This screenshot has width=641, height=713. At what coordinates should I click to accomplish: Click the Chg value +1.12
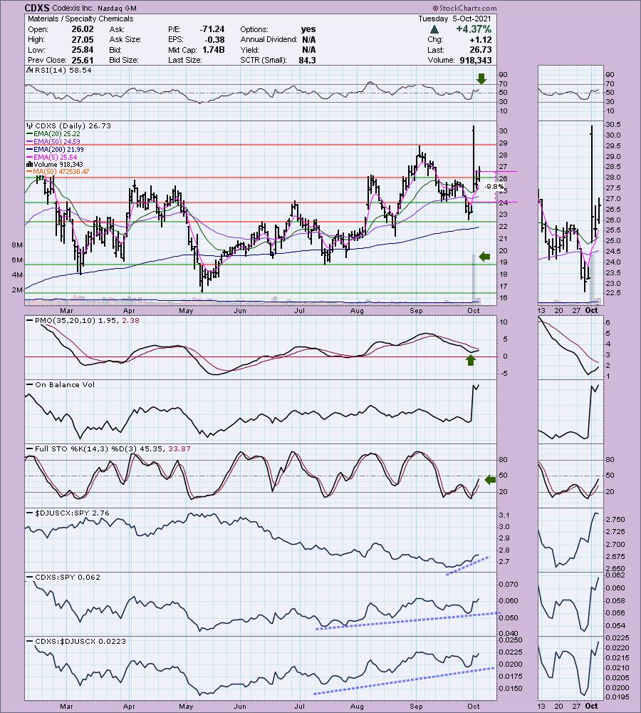(481, 39)
